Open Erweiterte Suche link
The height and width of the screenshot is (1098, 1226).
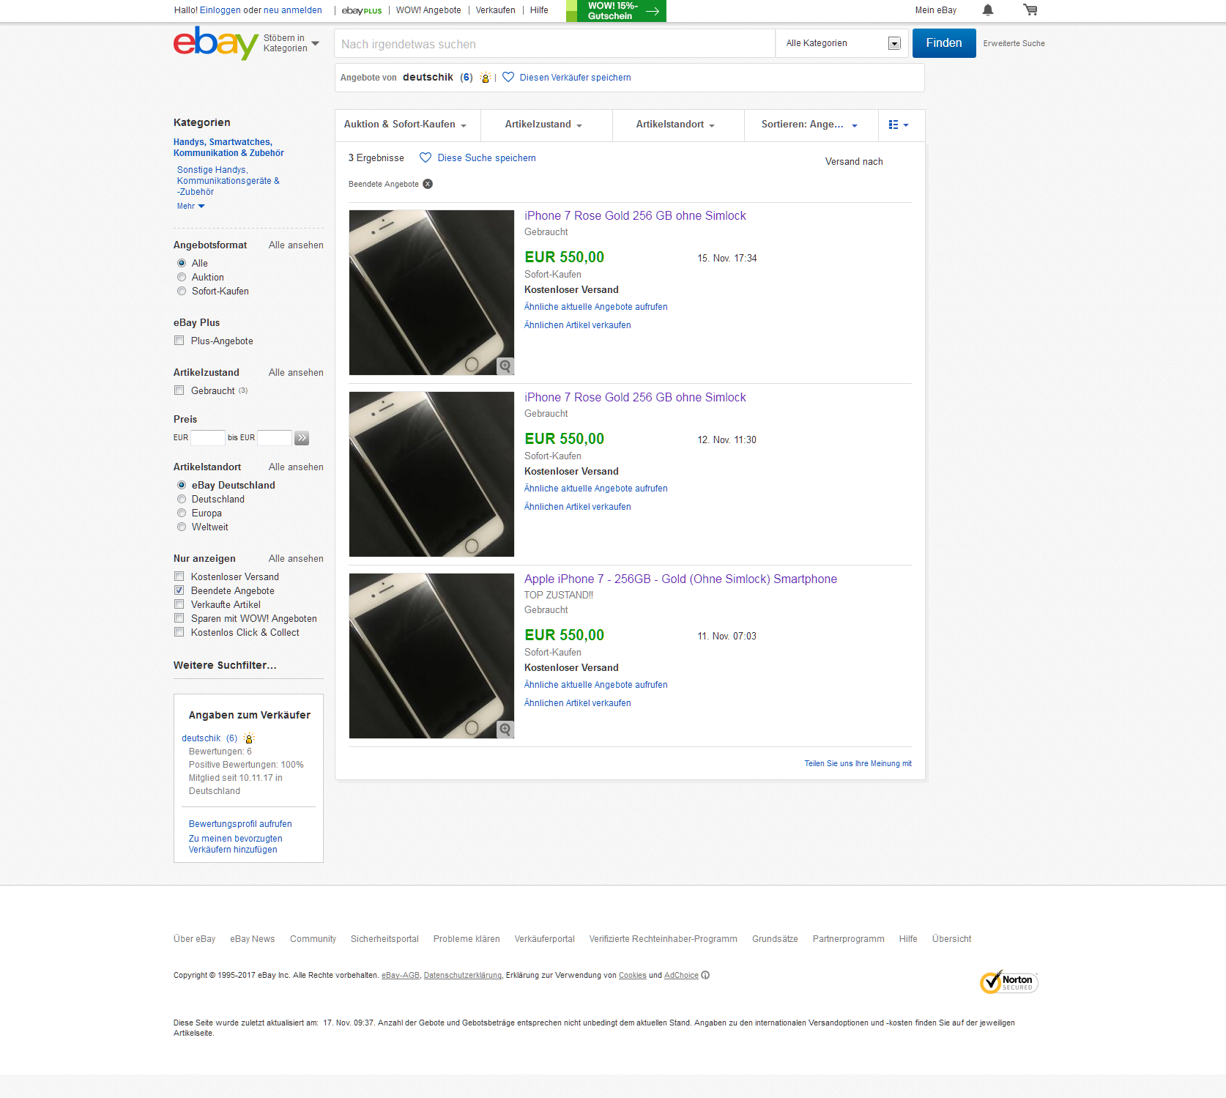[1014, 43]
